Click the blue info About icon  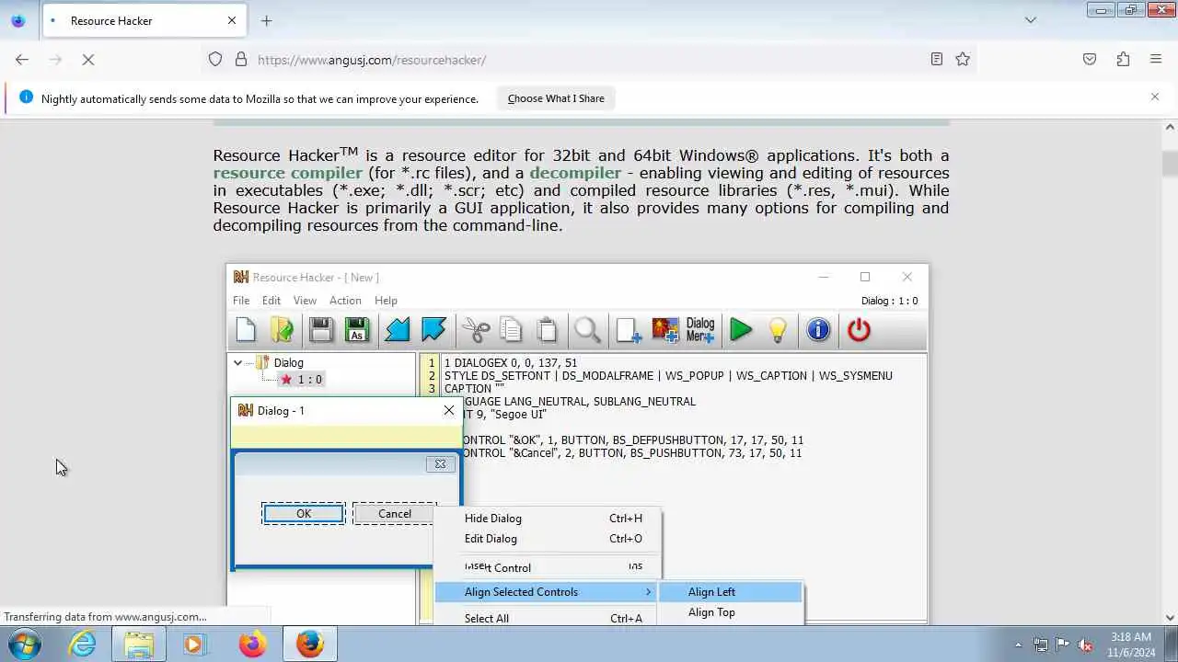click(x=818, y=330)
